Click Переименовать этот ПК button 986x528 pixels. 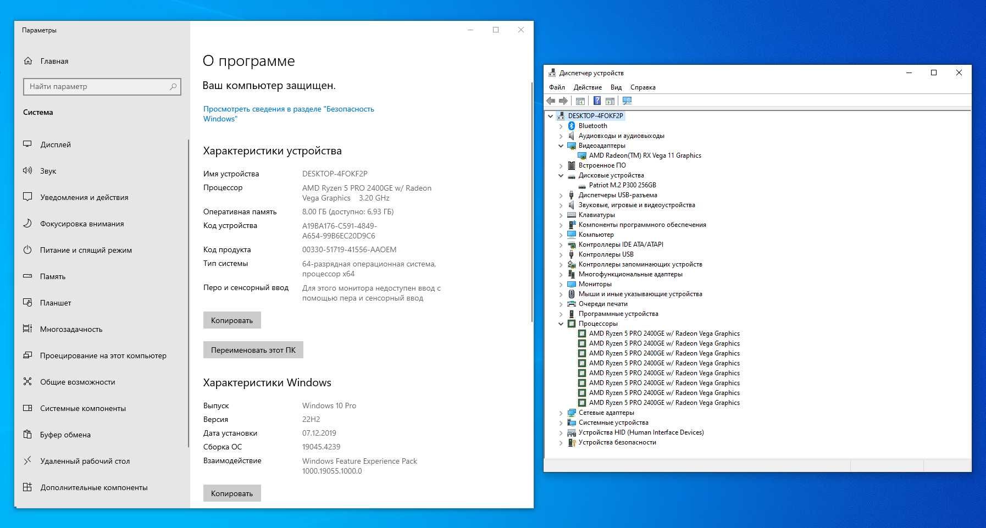(x=253, y=350)
